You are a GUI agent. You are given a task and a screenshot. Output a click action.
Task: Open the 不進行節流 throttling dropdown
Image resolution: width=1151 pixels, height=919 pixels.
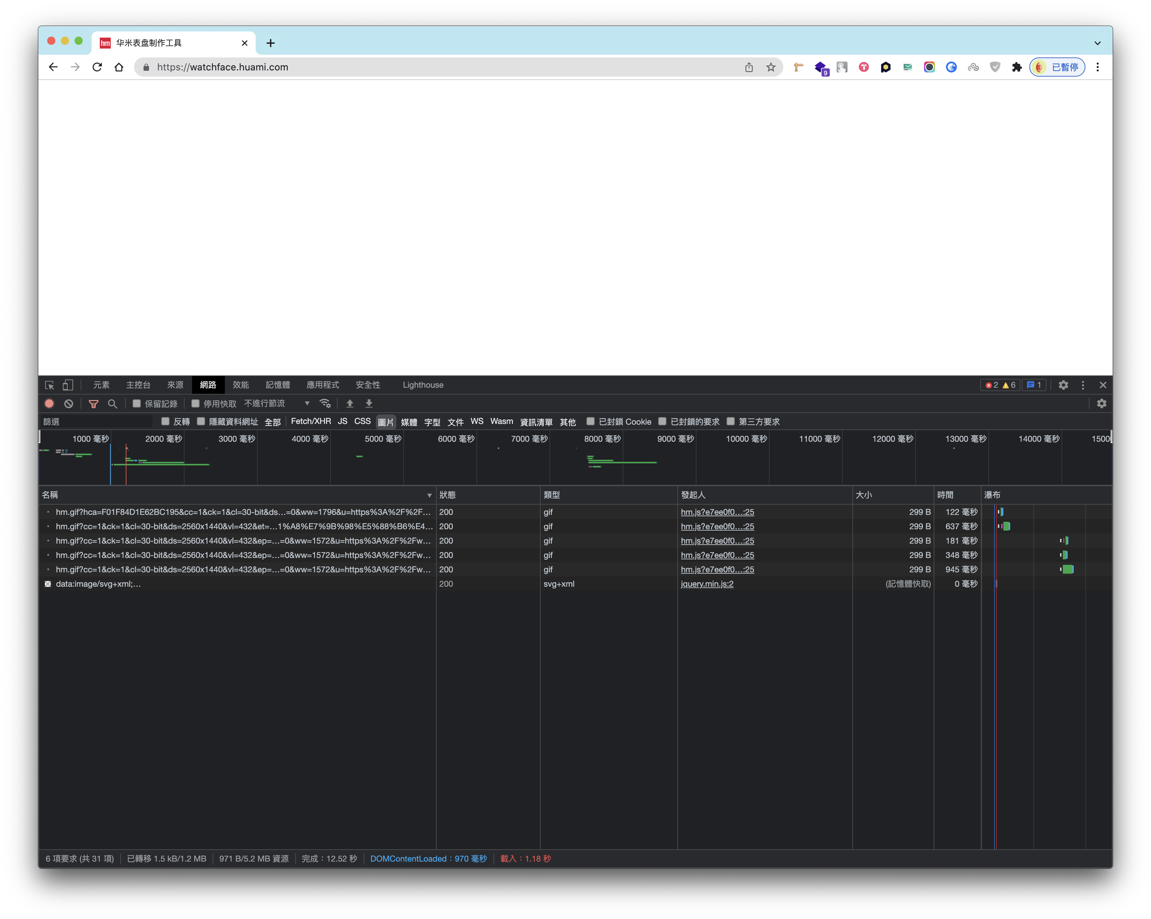click(276, 404)
